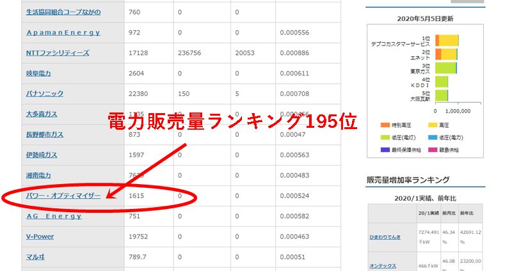Click the 20/1実績 column header

click(x=429, y=213)
